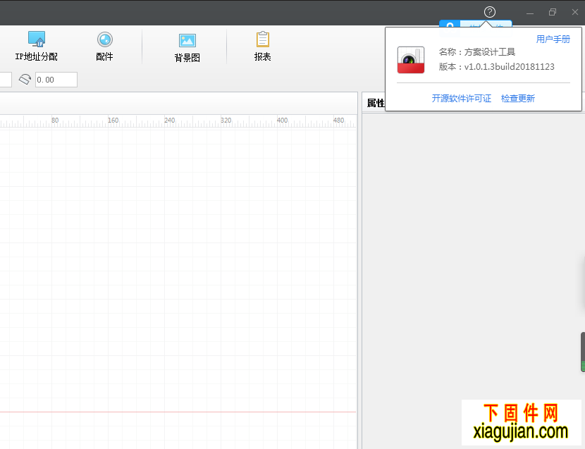Open the 用户手册 user manual link
Viewport: 585px width, 449px height.
[553, 39]
